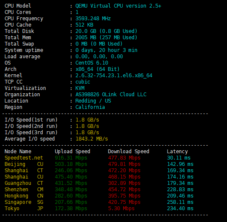Select Average I/O speed 1843.2 MB/s
Viewport: 227px width, 222px height.
92,139
